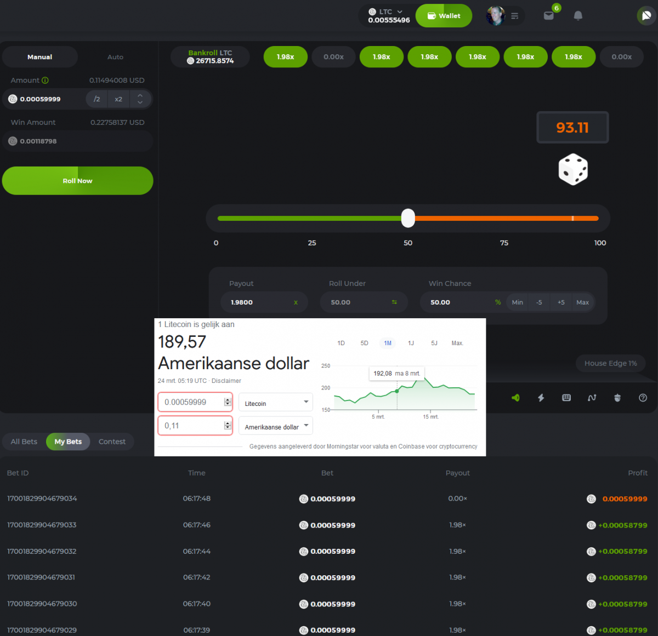Click the notifications bell icon
658x636 pixels.
pyautogui.click(x=578, y=16)
